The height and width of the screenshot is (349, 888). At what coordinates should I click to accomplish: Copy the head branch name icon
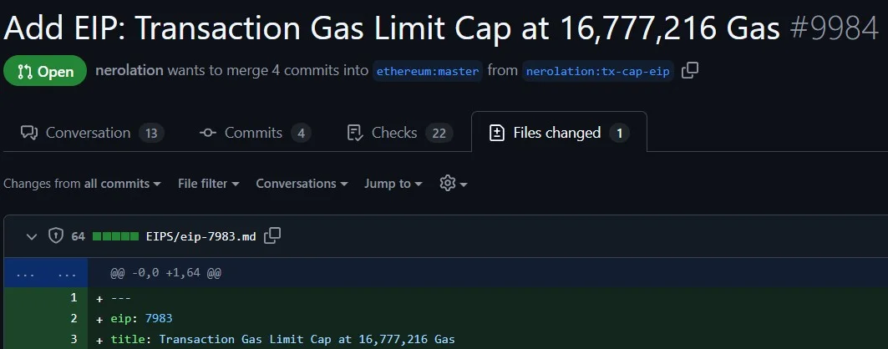(690, 71)
